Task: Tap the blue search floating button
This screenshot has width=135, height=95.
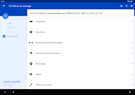Action: [x=6, y=16]
